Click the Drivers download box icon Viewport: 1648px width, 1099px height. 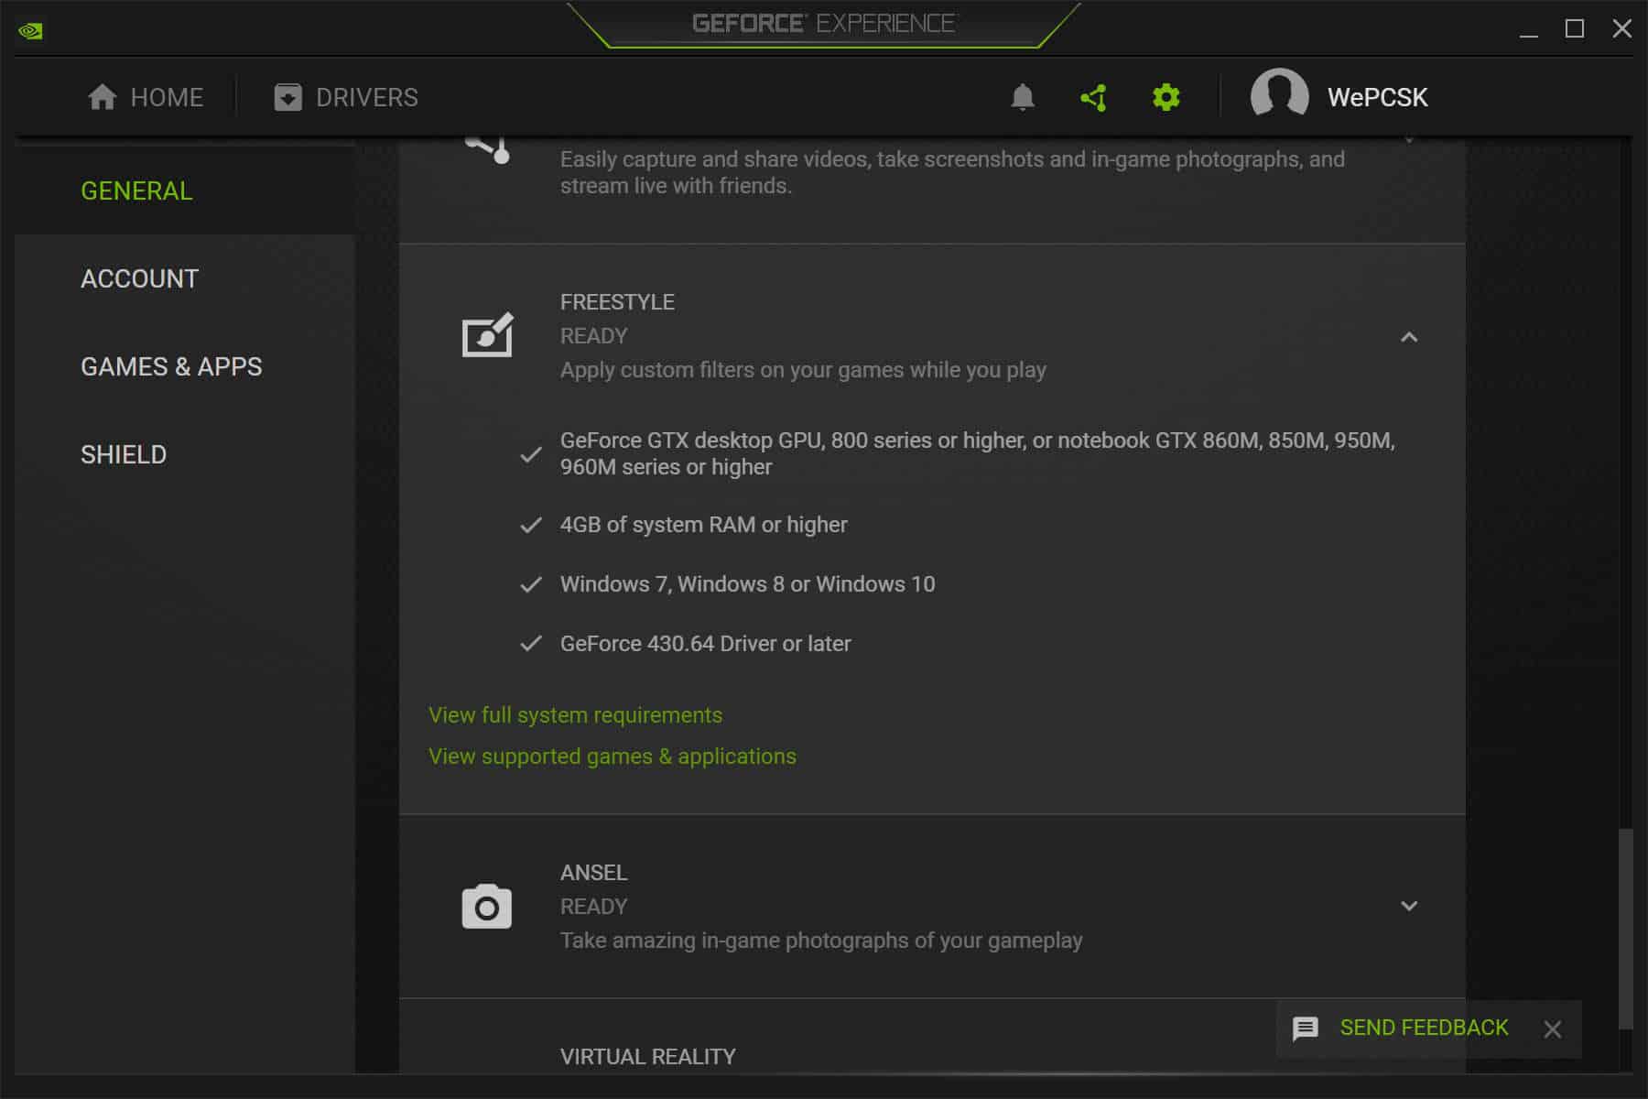pyautogui.click(x=287, y=97)
